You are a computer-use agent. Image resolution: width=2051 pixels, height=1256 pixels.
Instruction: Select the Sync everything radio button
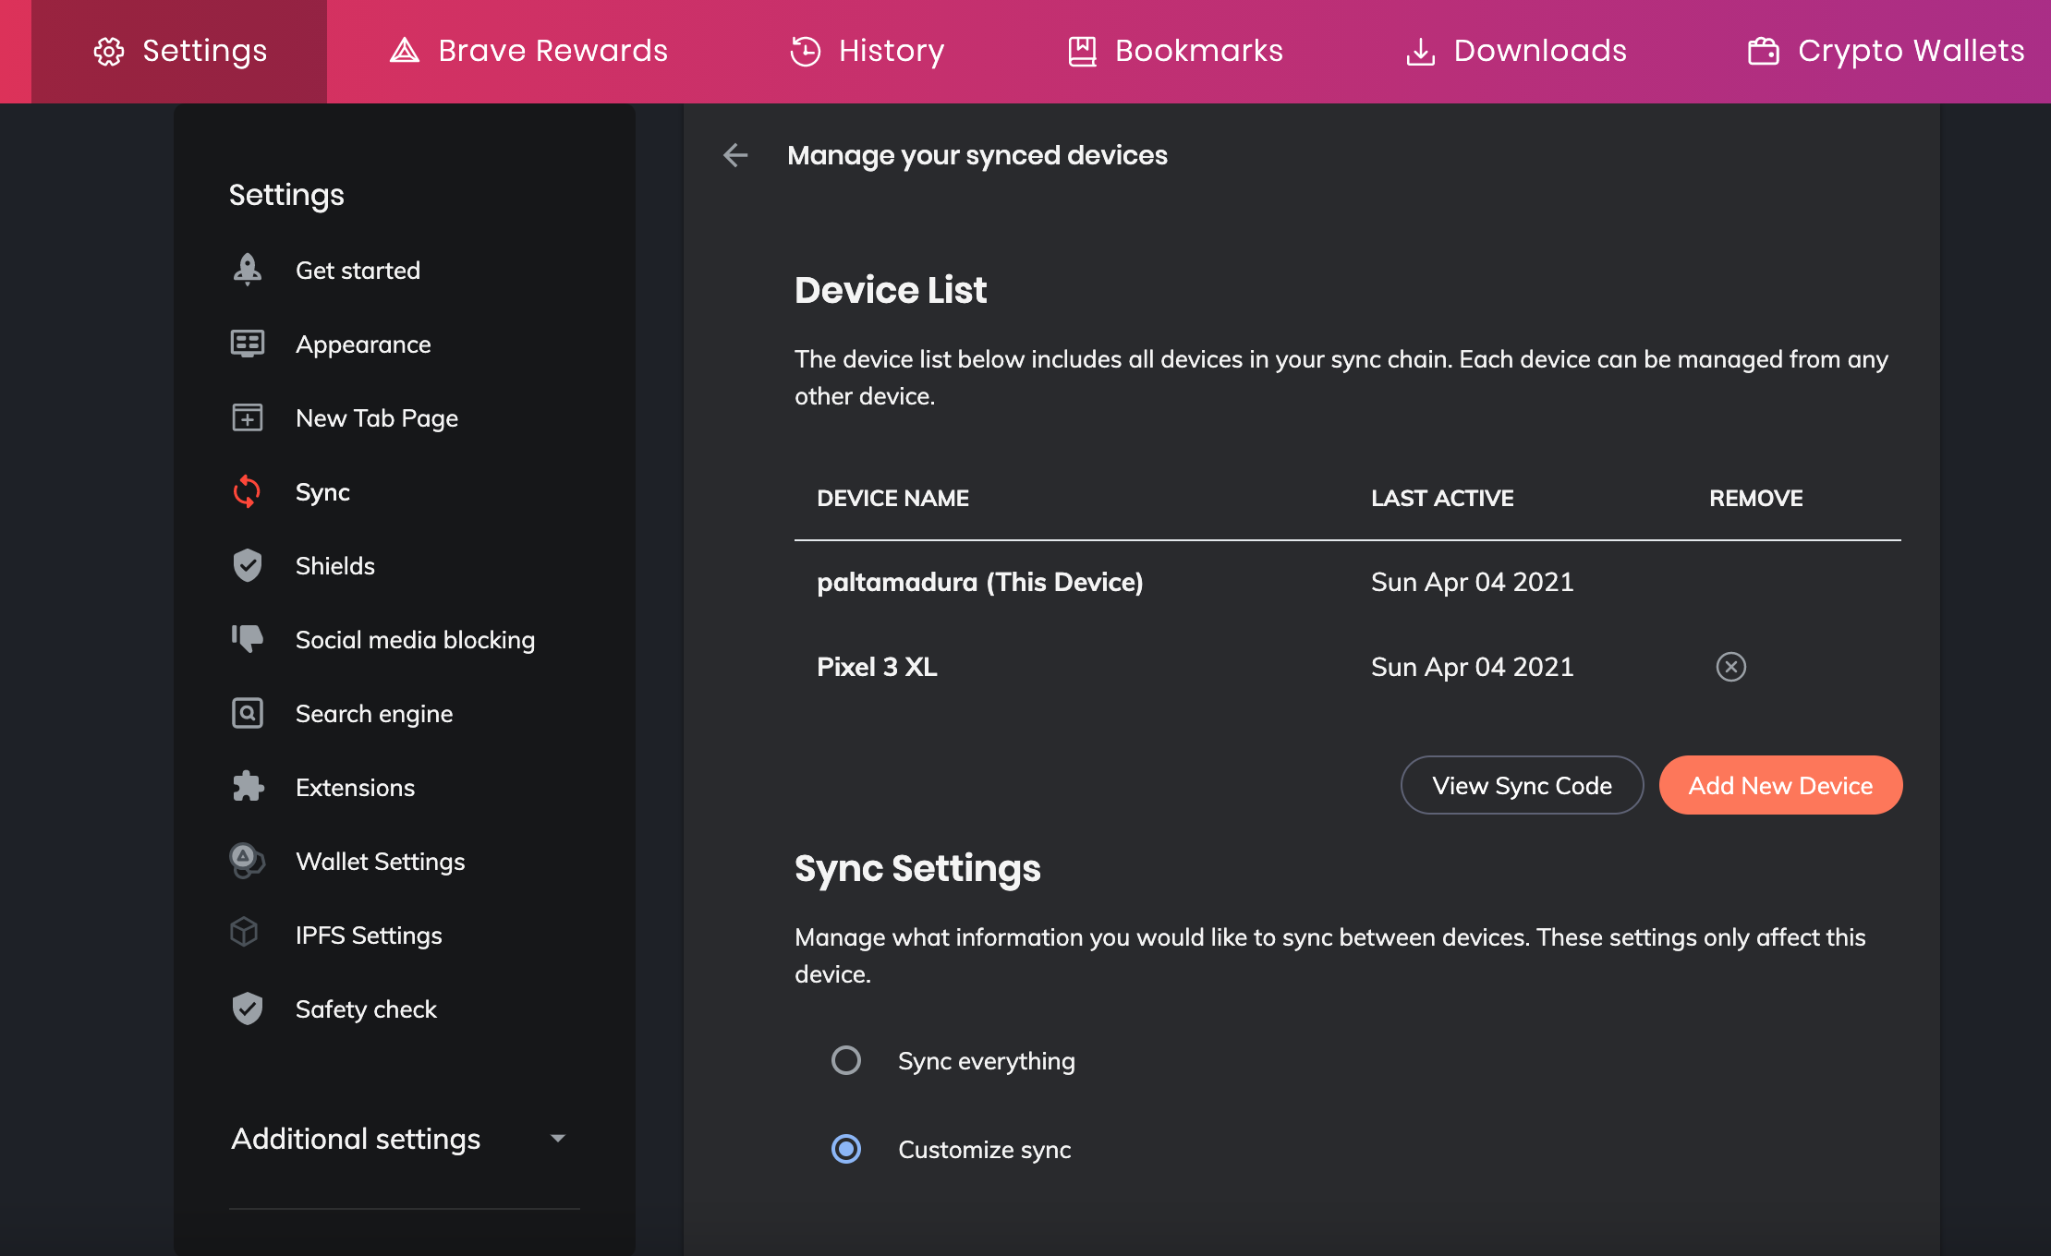[x=846, y=1060]
